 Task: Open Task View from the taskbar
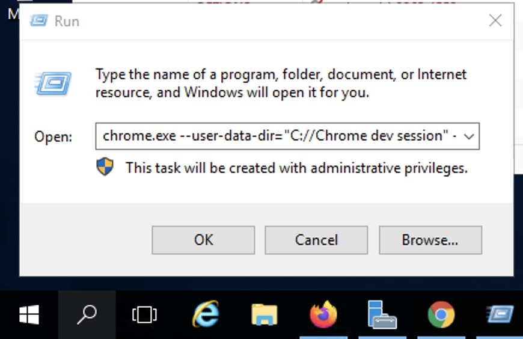144,315
